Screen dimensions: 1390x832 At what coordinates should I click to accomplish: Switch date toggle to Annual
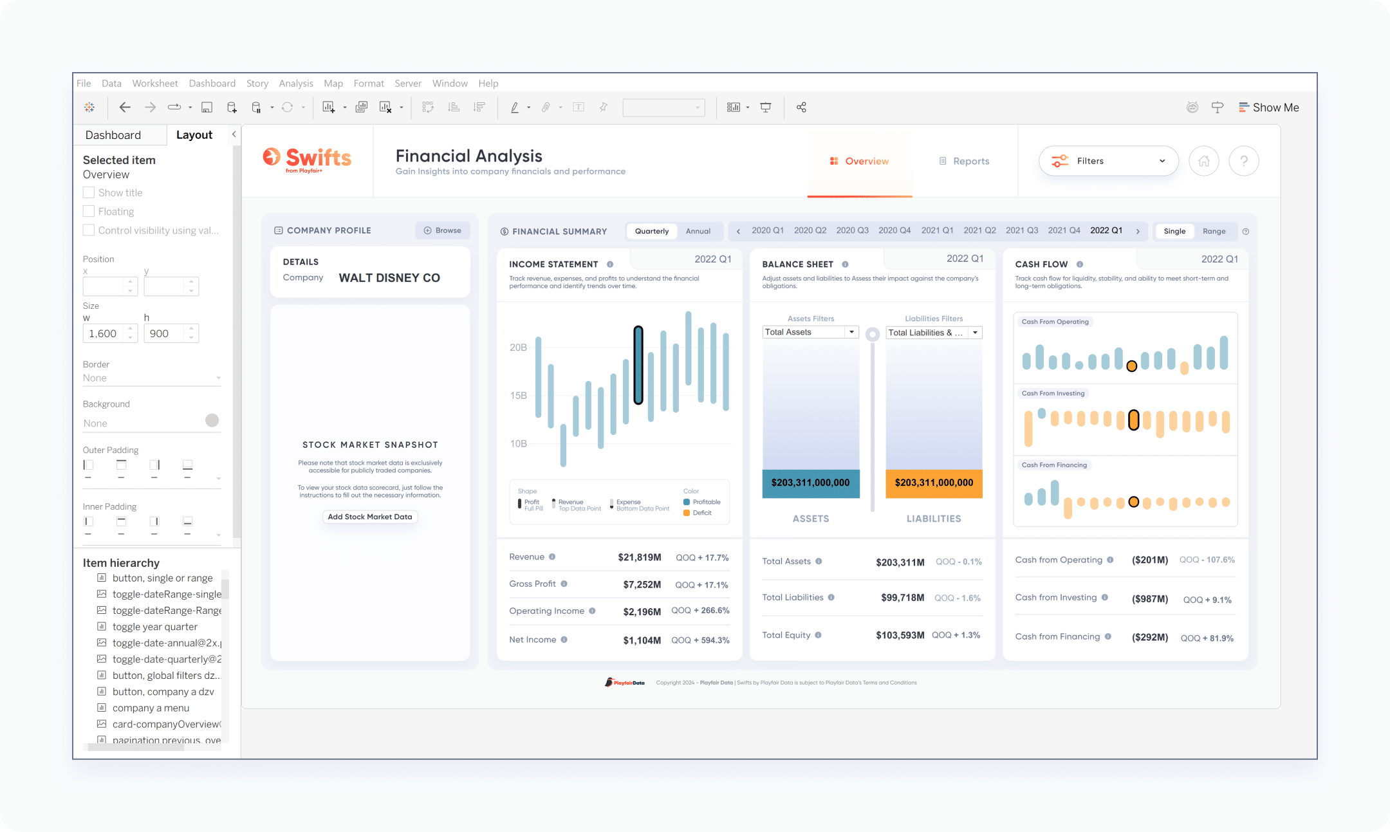[x=698, y=231]
